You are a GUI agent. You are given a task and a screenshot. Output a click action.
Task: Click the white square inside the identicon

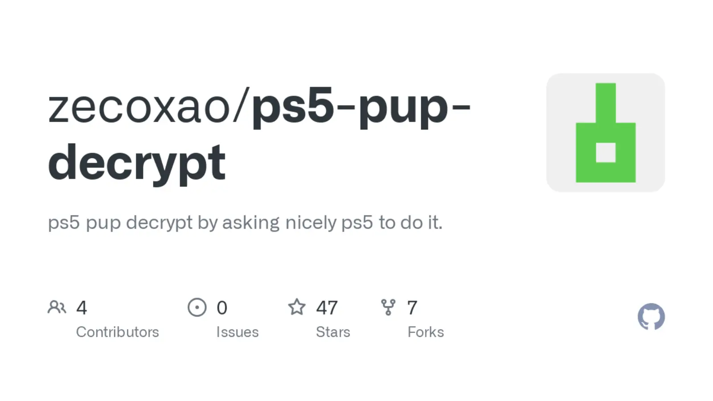[606, 153]
